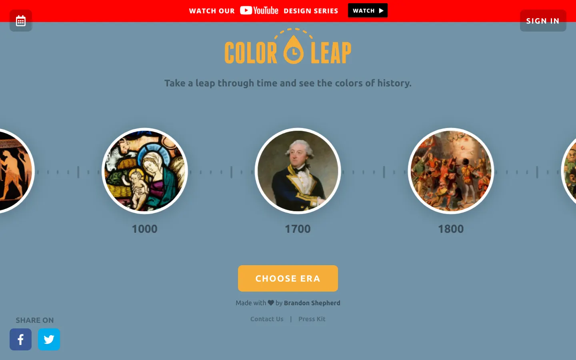Open the Press Kit link
This screenshot has width=576, height=360.
[x=312, y=319]
